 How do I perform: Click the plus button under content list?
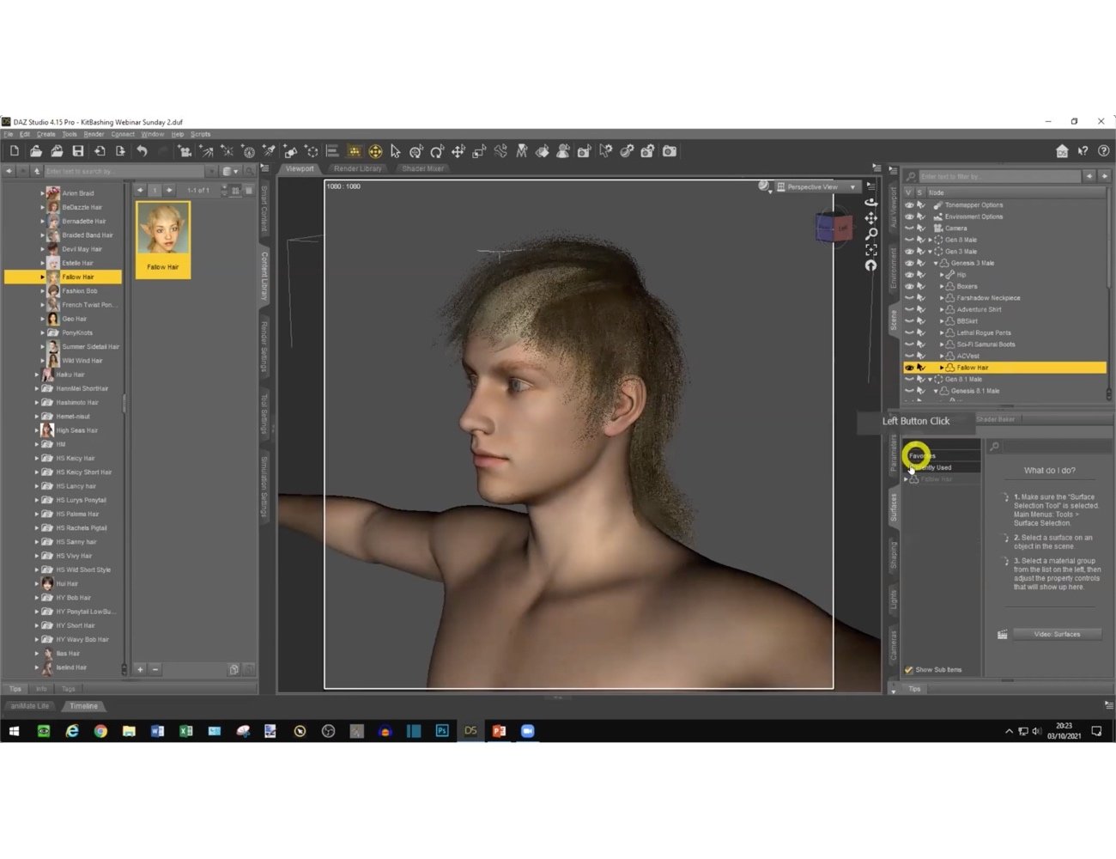pos(140,669)
